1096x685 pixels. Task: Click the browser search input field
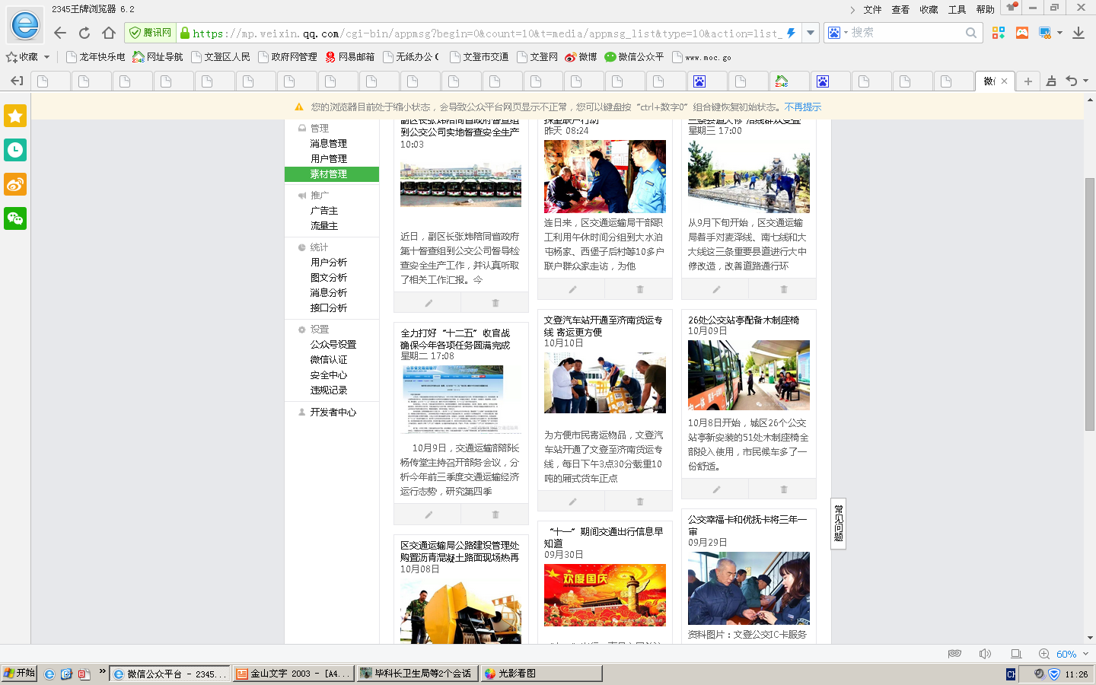[x=906, y=33]
